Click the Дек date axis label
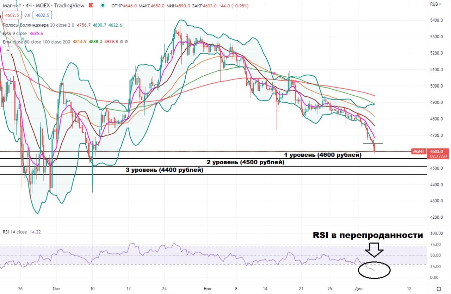Viewport: 451px width, 294px height. point(359,288)
